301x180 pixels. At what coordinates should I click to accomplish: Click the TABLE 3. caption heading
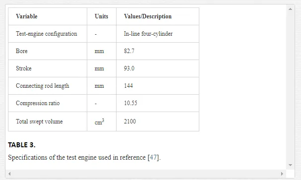[x=22, y=145]
